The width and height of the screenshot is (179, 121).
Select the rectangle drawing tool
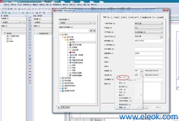tap(30, 26)
